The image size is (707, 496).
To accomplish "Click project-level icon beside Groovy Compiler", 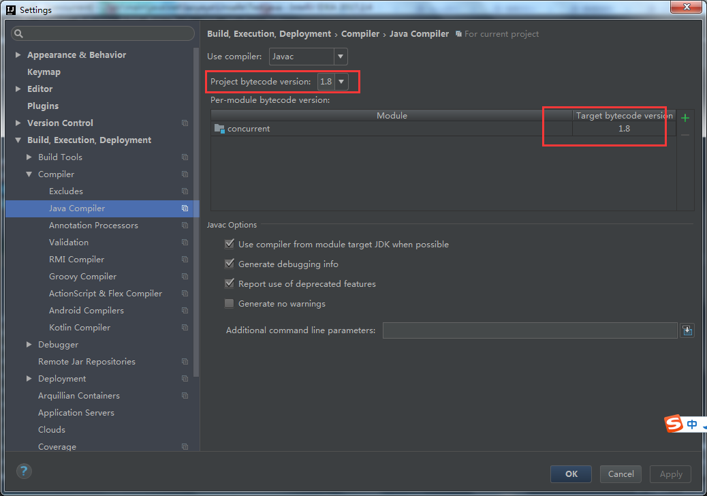I will point(185,277).
